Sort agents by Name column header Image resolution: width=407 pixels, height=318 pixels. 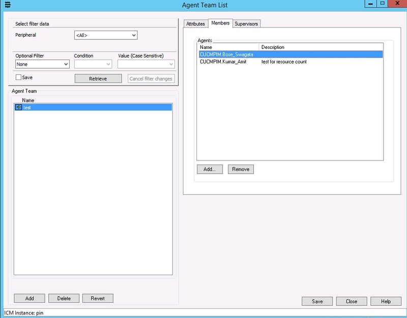(228, 47)
